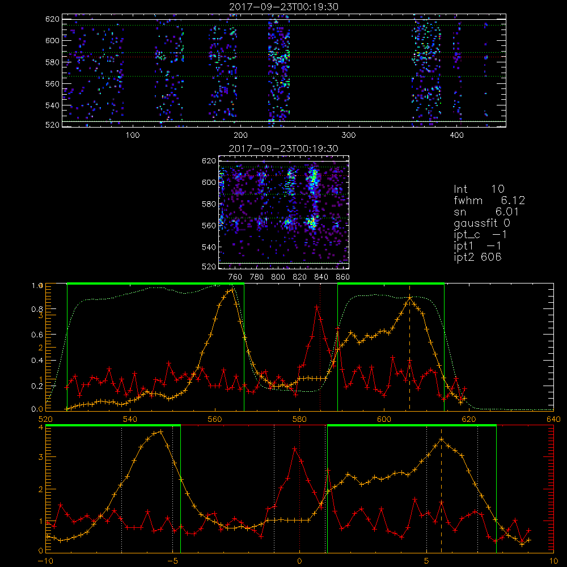Image resolution: width=567 pixels, height=567 pixels.
Task: Click the 'ipt1 -1' parameter text
Action: 477,246
